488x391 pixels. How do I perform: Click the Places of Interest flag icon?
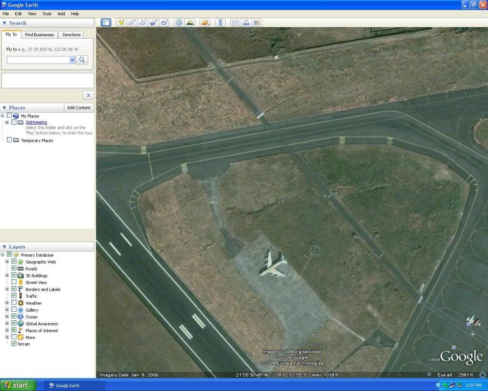point(20,330)
